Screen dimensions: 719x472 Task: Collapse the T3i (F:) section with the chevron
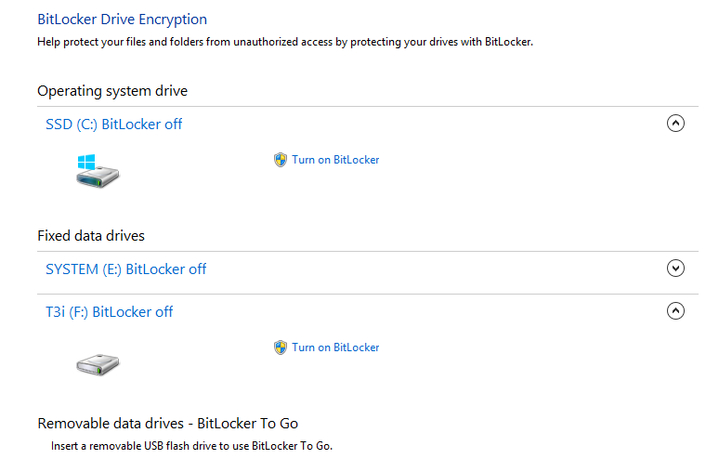[x=675, y=311]
